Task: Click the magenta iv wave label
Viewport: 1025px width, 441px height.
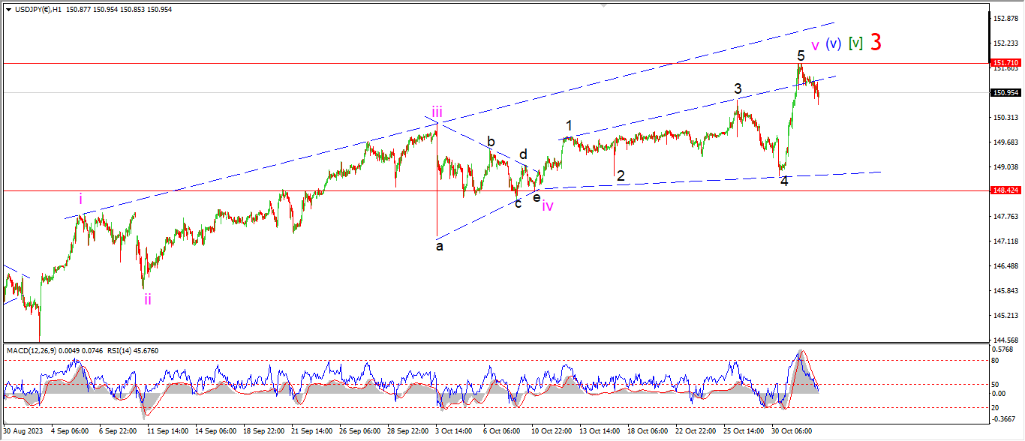Action: [548, 206]
